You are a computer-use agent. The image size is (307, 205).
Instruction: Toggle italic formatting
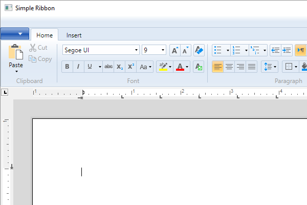(x=78, y=67)
